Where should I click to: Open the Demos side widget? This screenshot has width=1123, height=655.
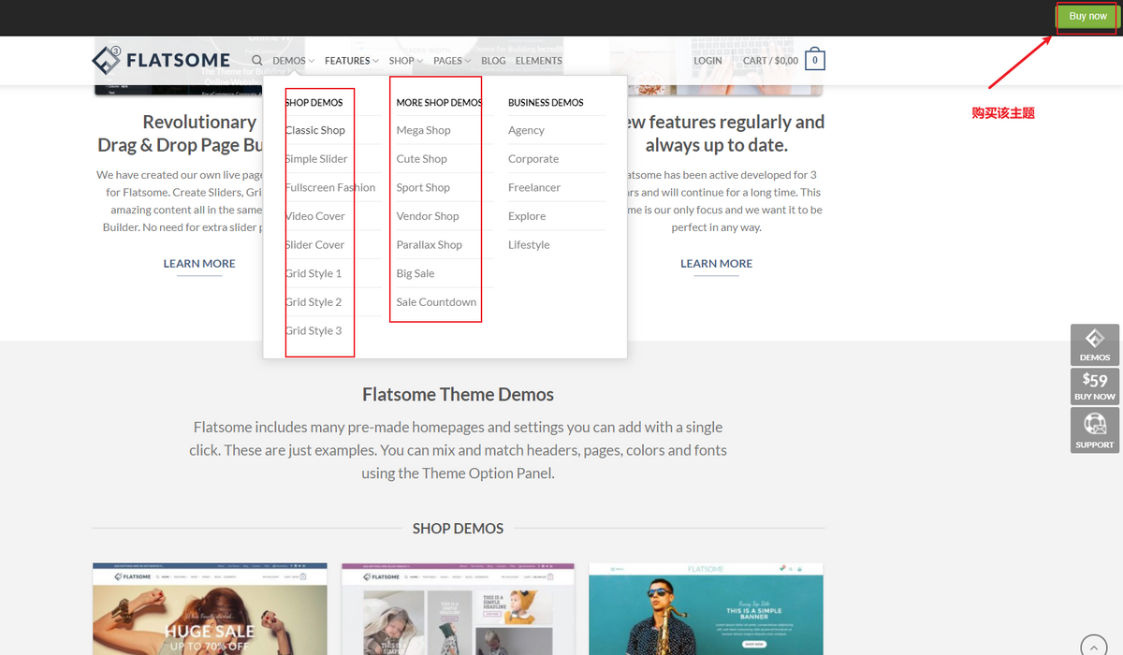click(x=1094, y=344)
